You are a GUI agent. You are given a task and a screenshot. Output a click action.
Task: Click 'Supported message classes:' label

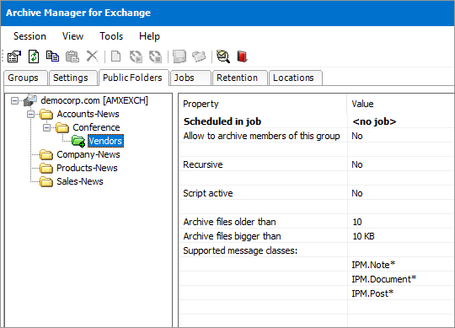coord(240,250)
